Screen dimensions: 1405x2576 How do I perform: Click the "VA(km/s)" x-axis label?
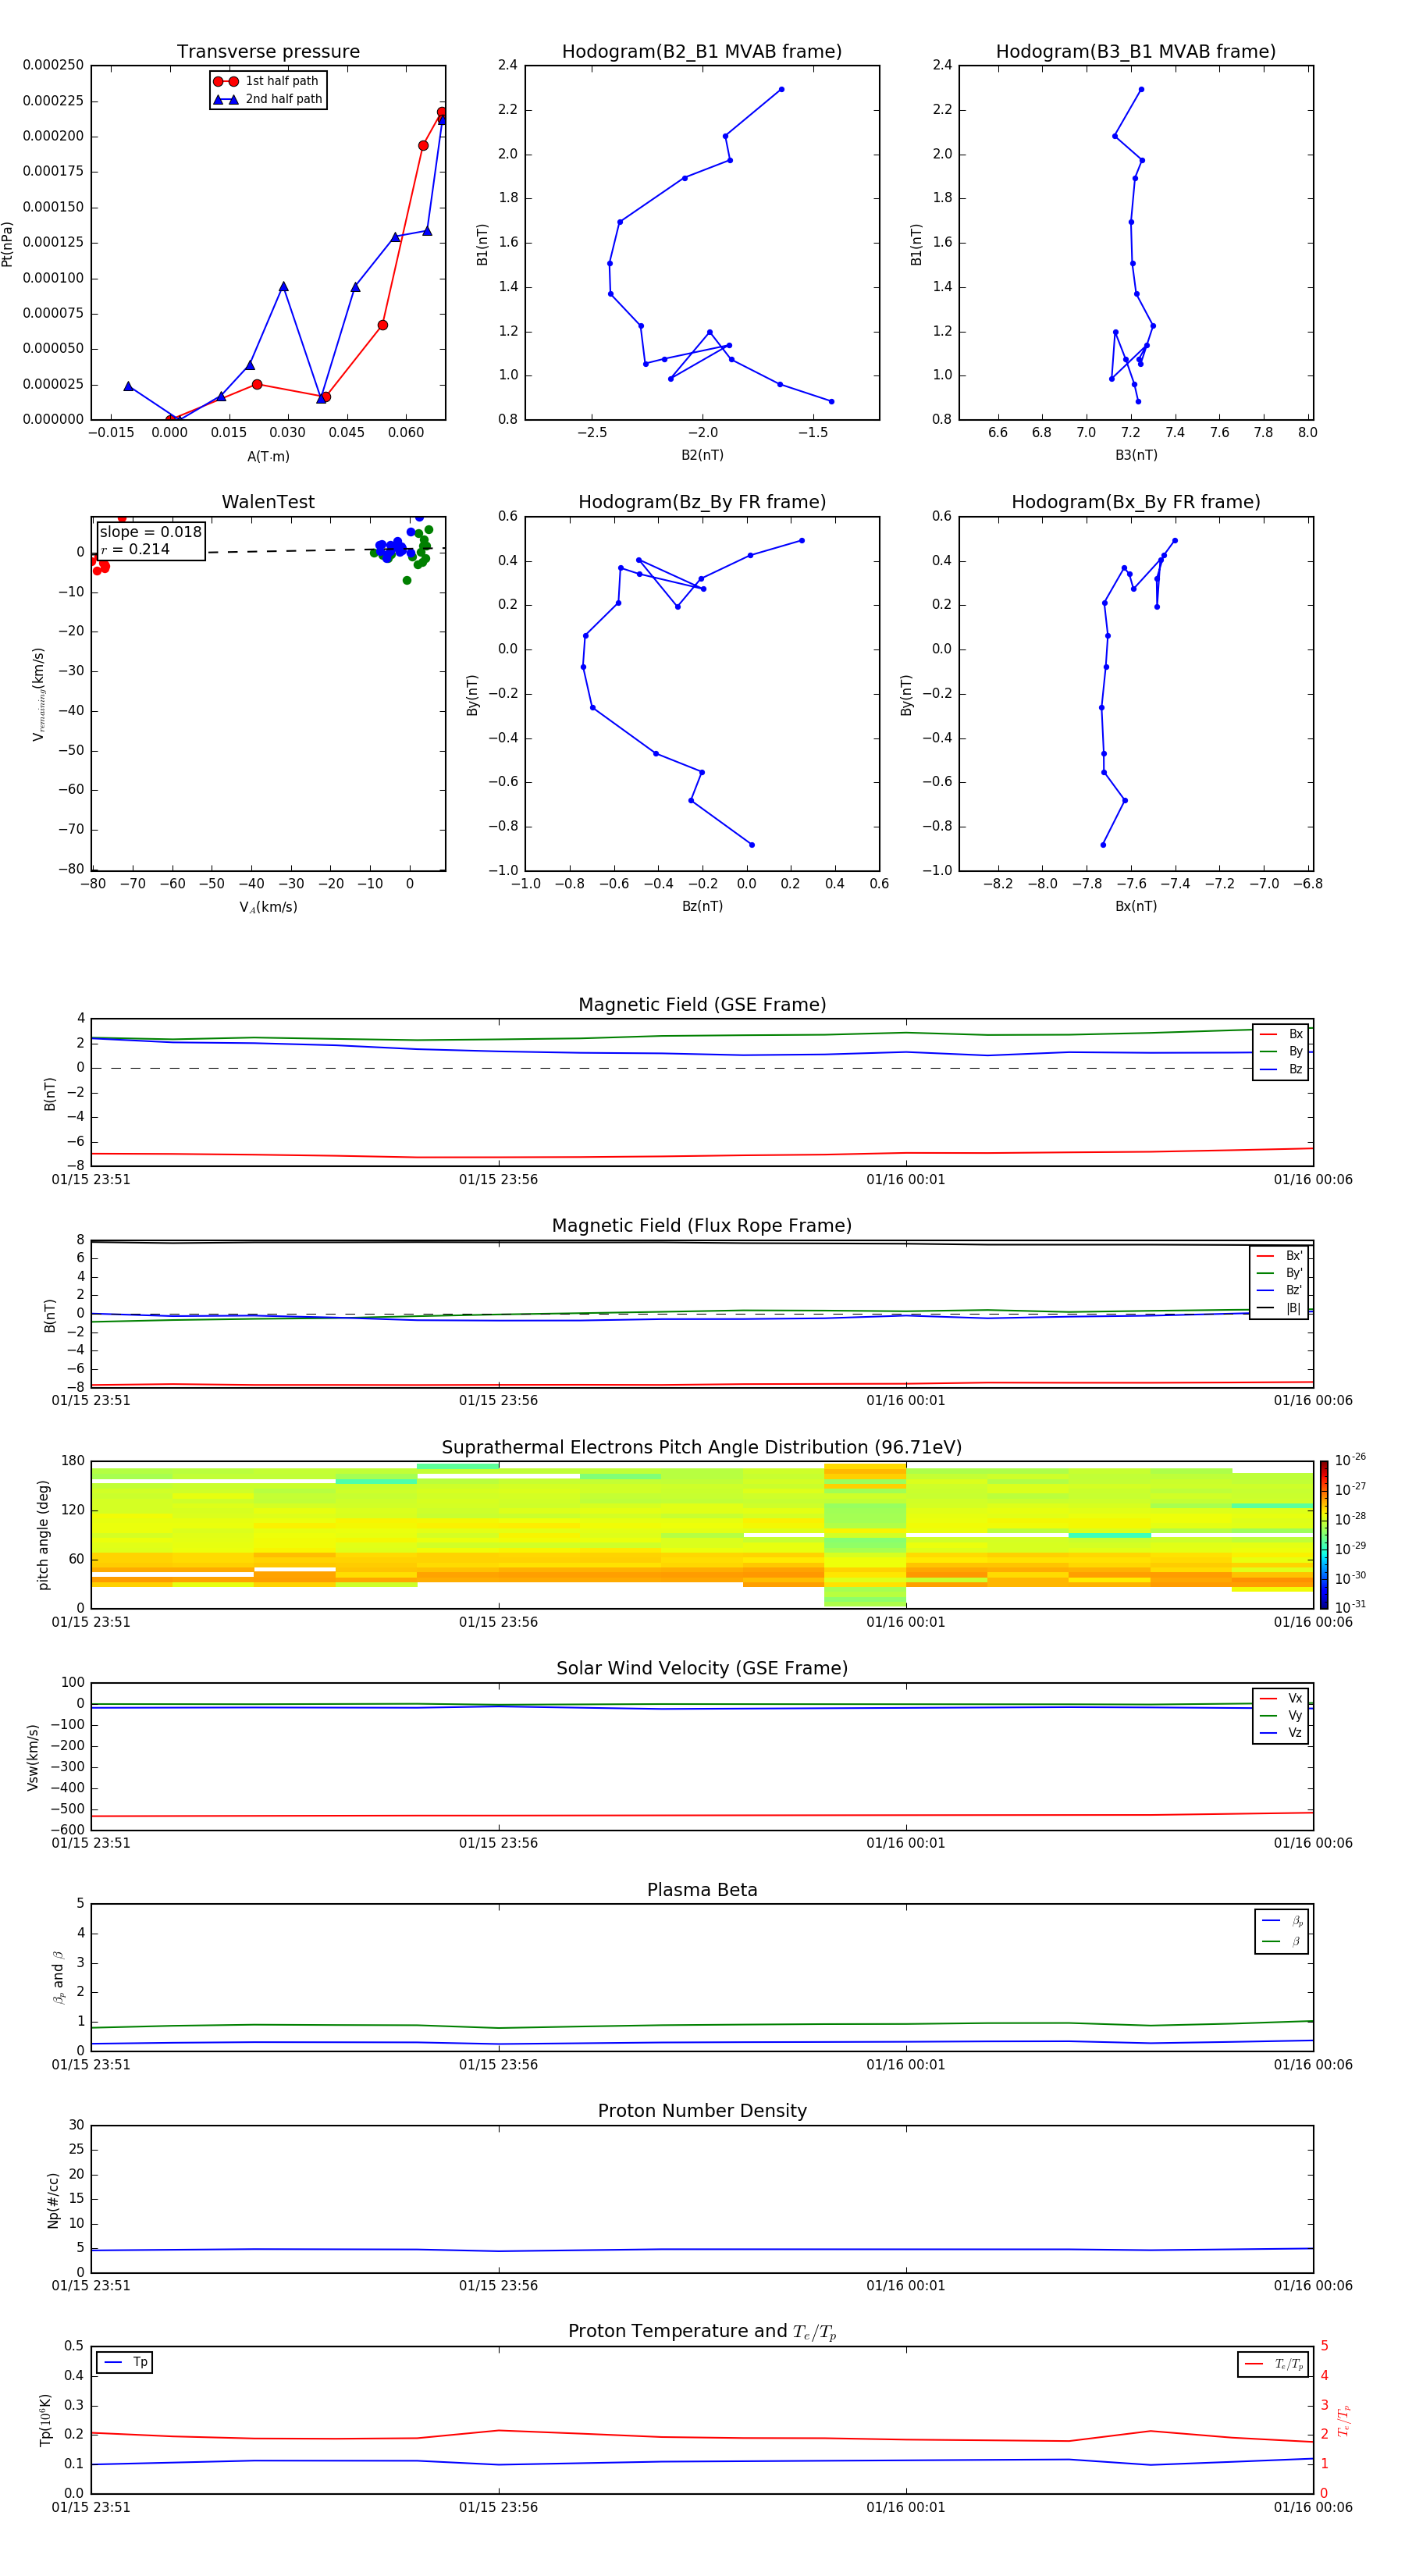click(268, 907)
